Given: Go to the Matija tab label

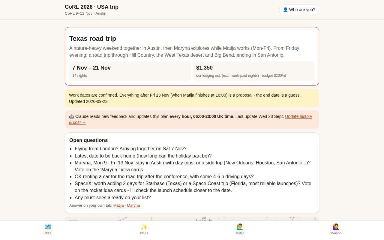Looking at the screenshot, I should coord(240,233).
